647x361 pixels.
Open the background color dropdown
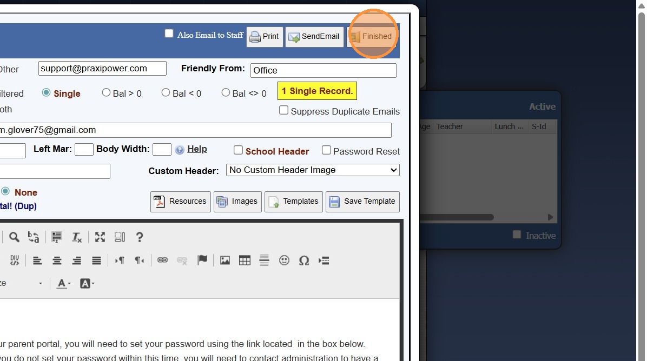pyautogui.click(x=87, y=284)
